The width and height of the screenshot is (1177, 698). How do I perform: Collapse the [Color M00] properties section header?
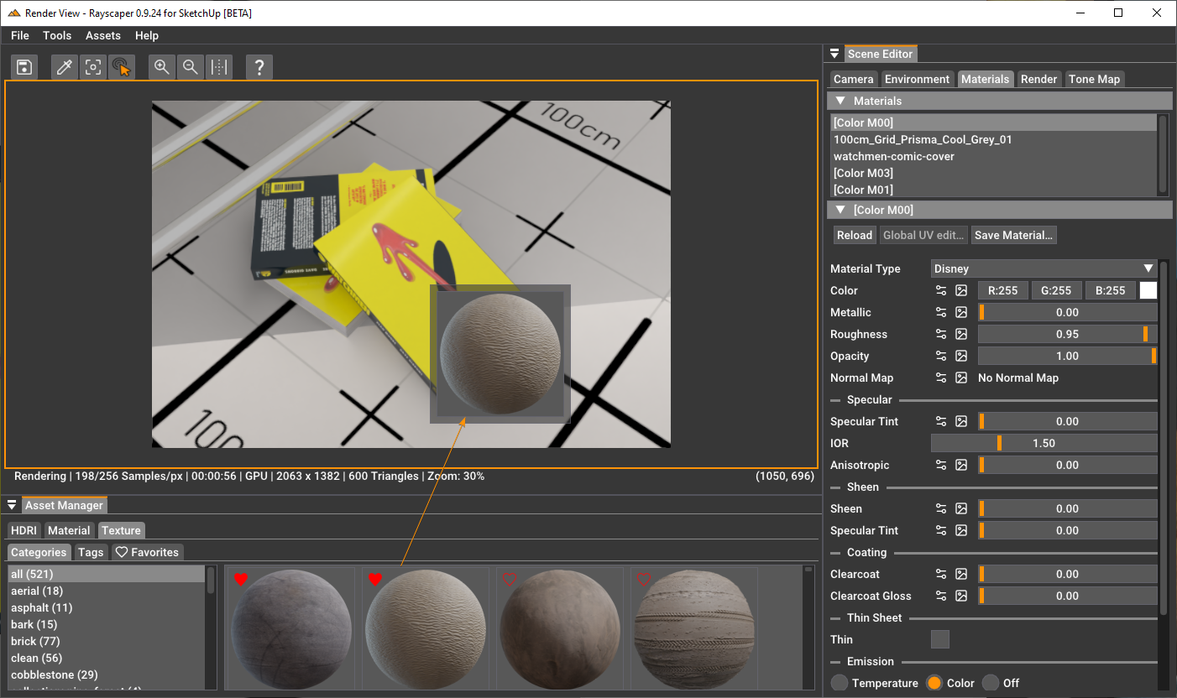[x=999, y=210]
